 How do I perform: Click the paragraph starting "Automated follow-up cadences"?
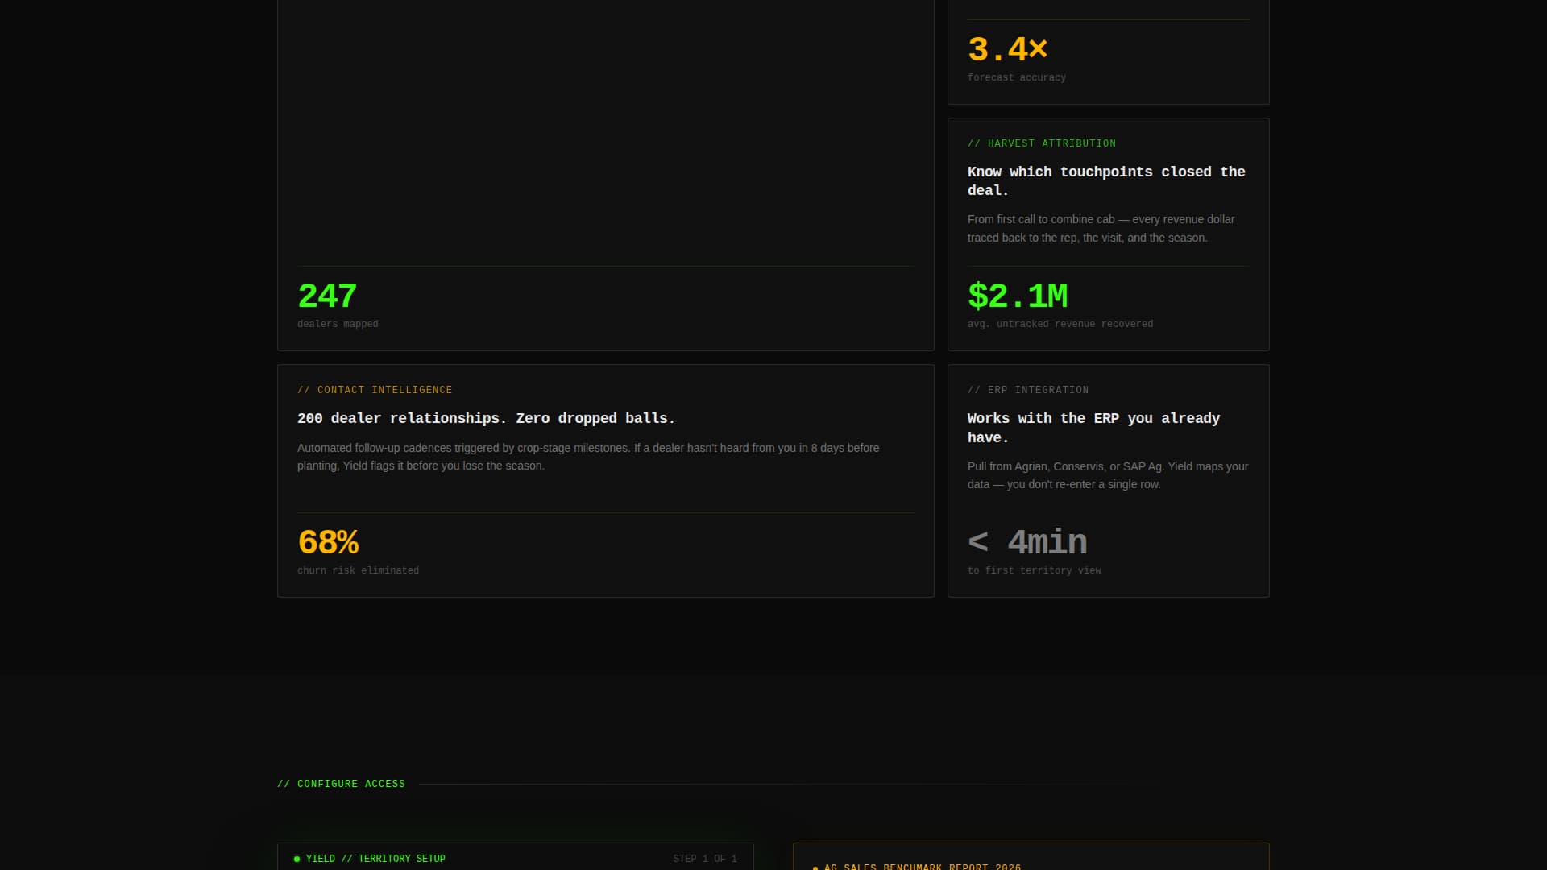[x=588, y=457]
